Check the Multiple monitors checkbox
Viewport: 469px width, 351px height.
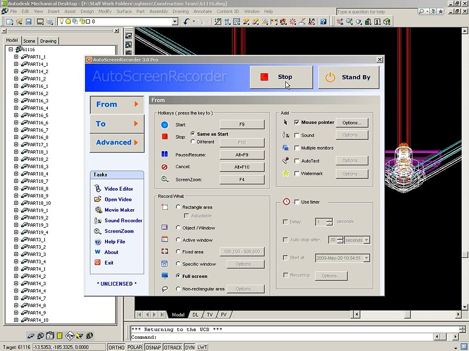point(297,148)
